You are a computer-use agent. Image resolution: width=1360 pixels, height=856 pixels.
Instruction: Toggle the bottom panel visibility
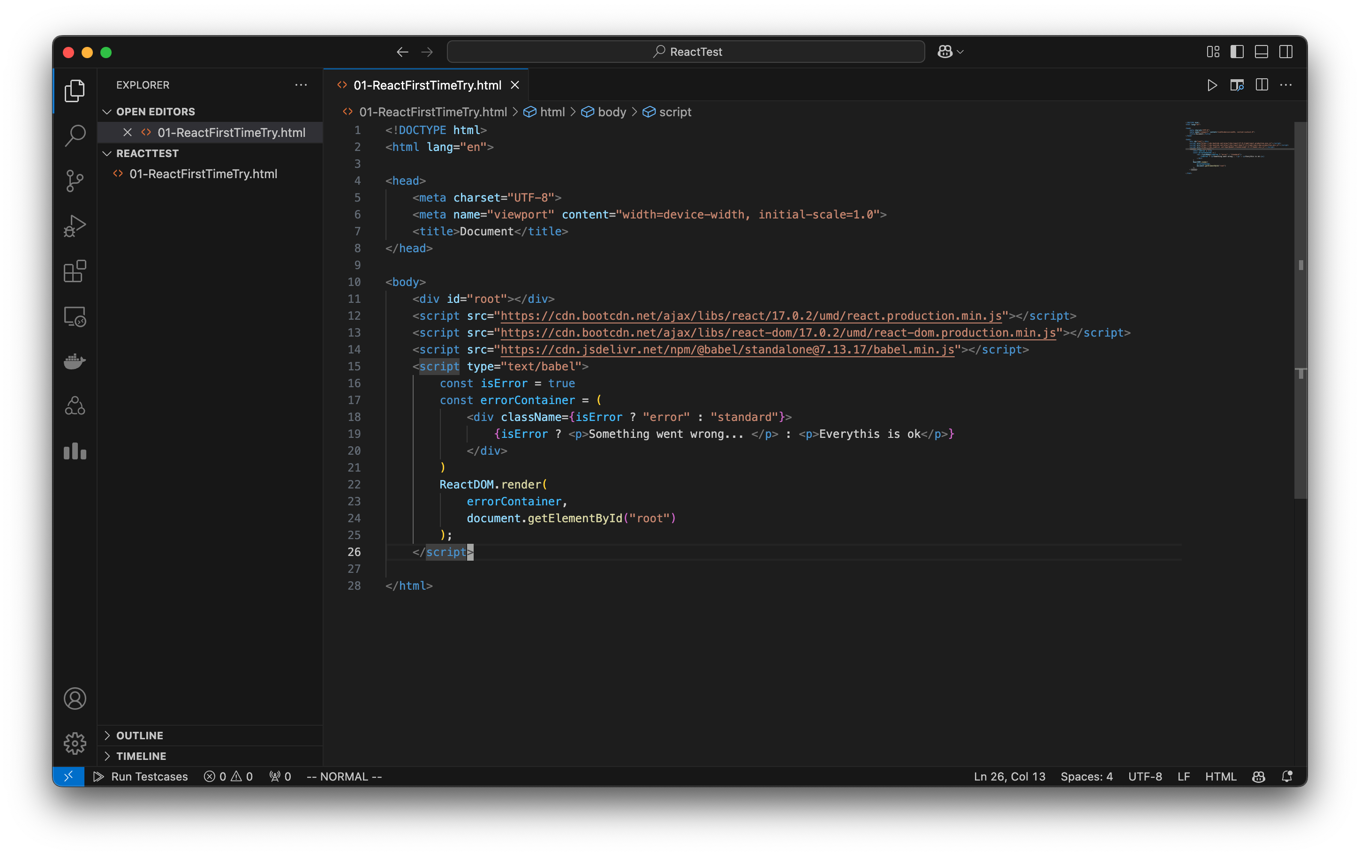click(1261, 52)
